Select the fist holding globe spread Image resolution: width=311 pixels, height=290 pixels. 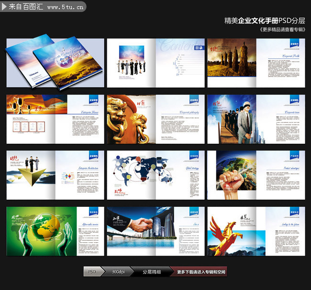point(256,175)
